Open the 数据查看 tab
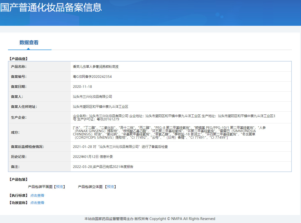 [x=29, y=43]
